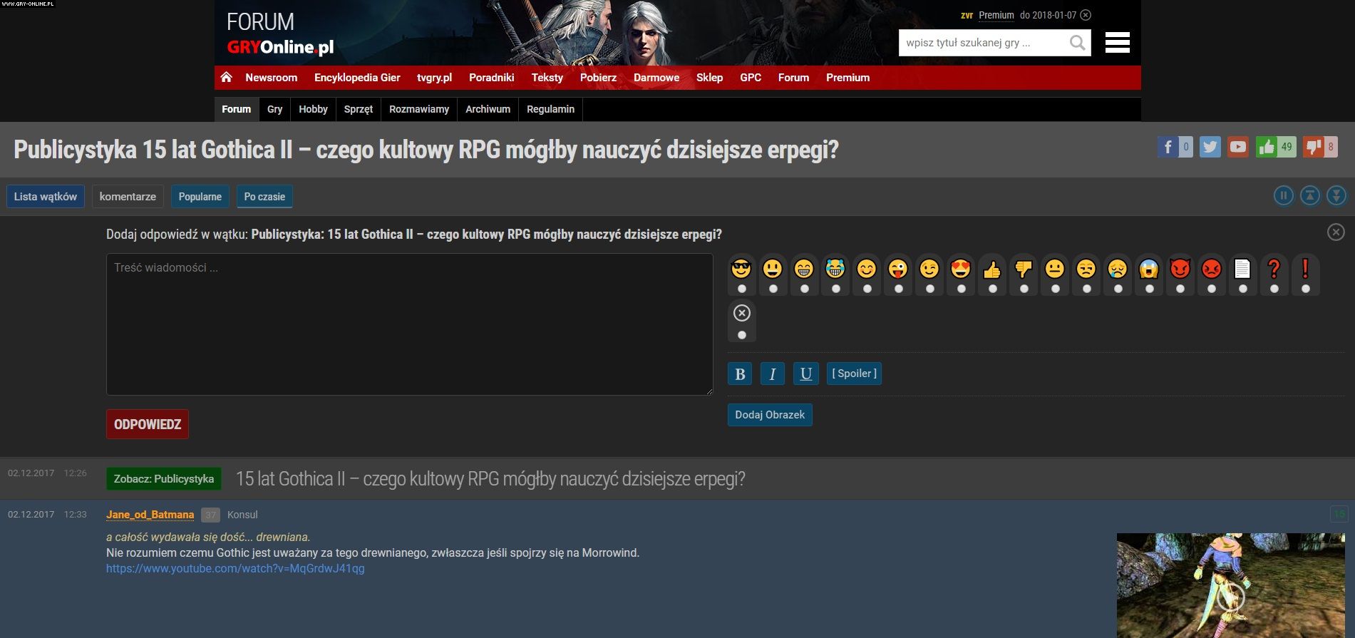Select radio under blushing smile emoji

coord(867,289)
